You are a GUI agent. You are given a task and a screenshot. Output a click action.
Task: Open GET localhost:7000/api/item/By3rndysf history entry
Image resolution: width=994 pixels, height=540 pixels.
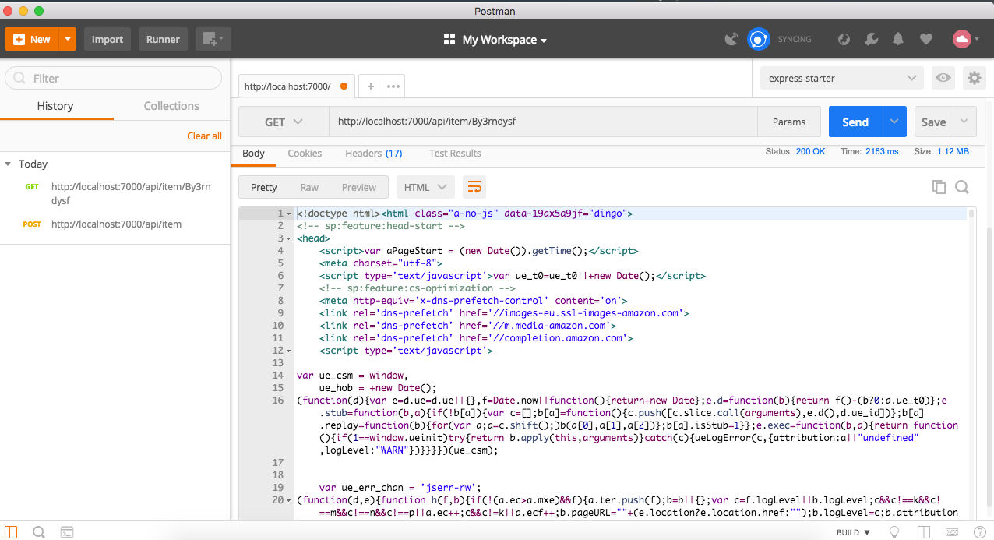point(115,193)
